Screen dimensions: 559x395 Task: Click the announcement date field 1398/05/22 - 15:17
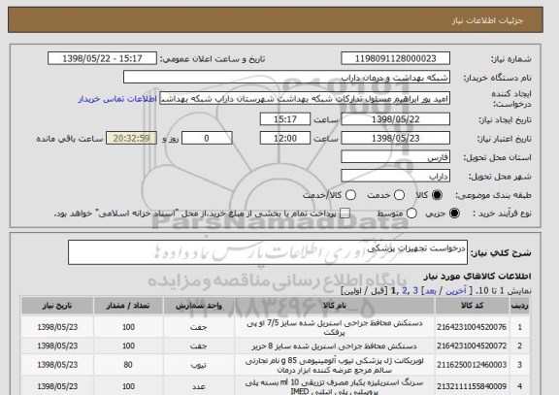[x=102, y=58]
